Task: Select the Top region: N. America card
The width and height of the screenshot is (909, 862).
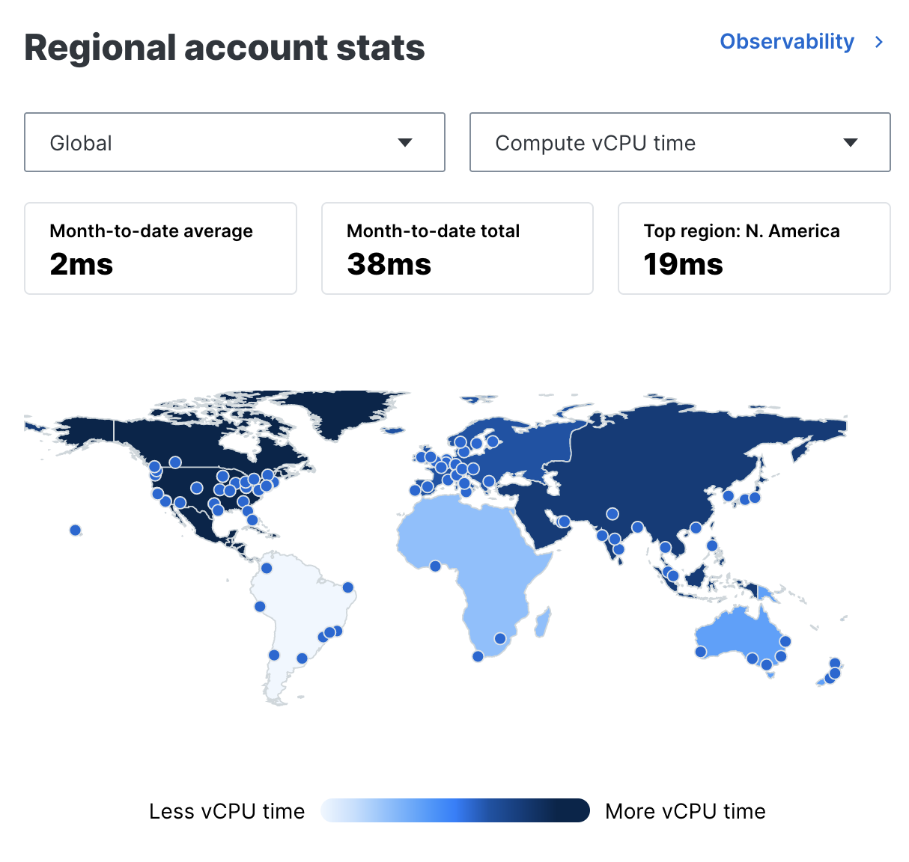Action: [753, 248]
